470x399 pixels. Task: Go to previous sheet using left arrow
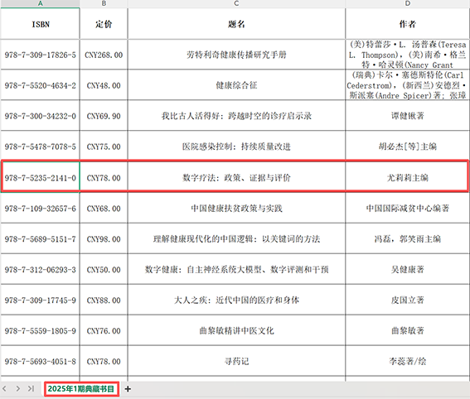click(4, 389)
